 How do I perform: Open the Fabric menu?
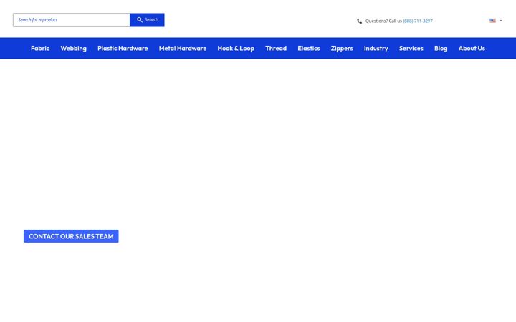40,49
